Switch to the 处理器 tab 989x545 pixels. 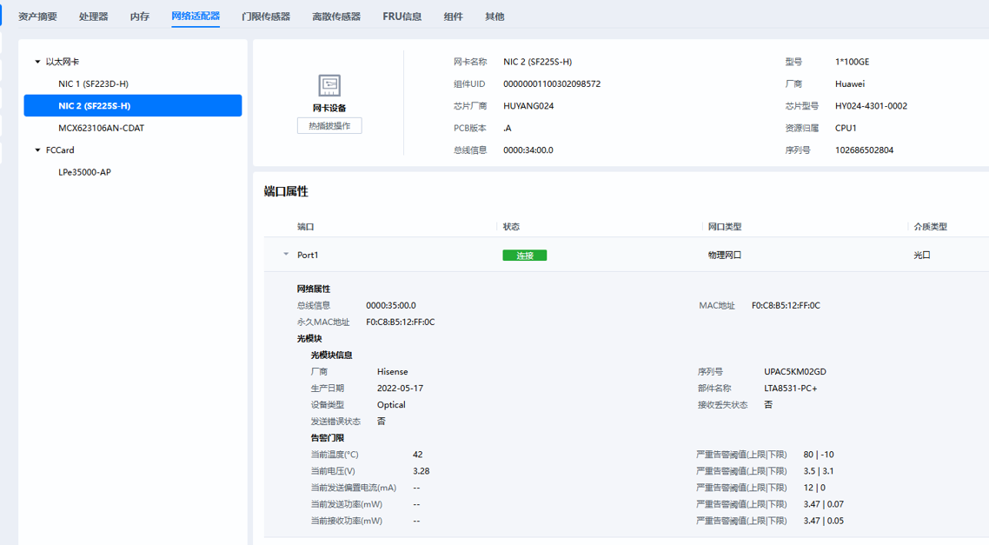[x=93, y=17]
